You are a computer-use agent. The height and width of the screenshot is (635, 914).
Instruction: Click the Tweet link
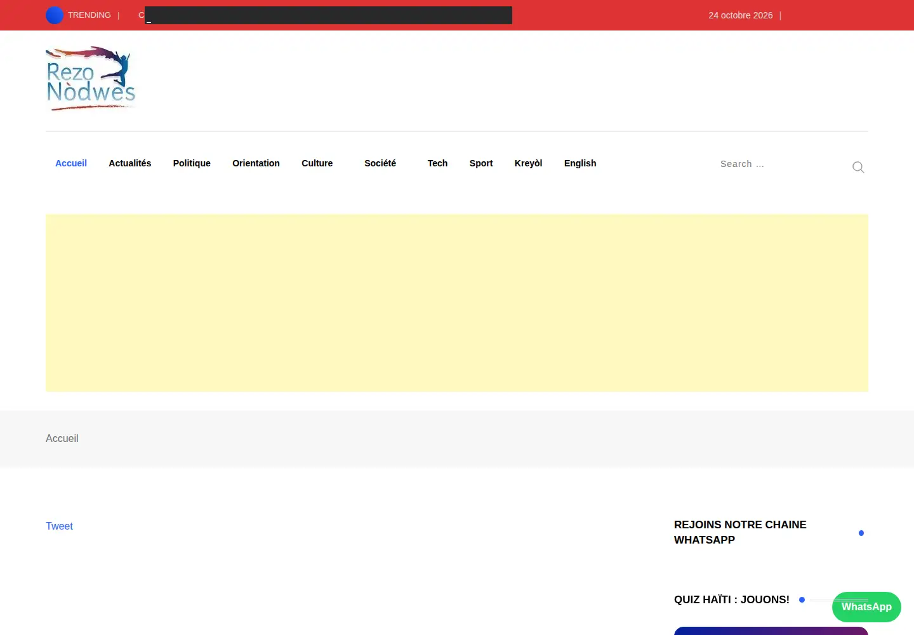pyautogui.click(x=59, y=526)
